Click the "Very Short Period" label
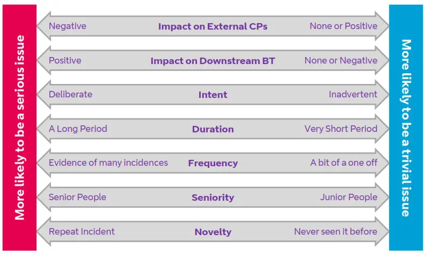 [x=341, y=129]
